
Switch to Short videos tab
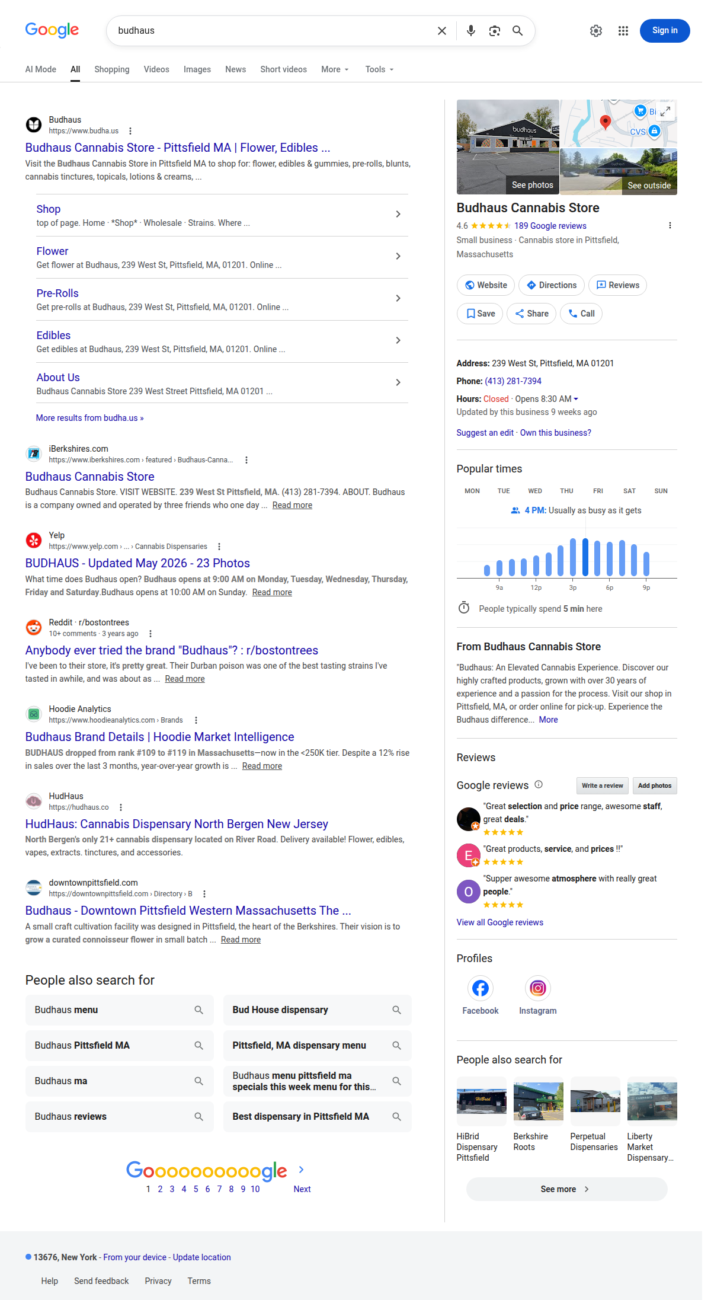tap(283, 69)
